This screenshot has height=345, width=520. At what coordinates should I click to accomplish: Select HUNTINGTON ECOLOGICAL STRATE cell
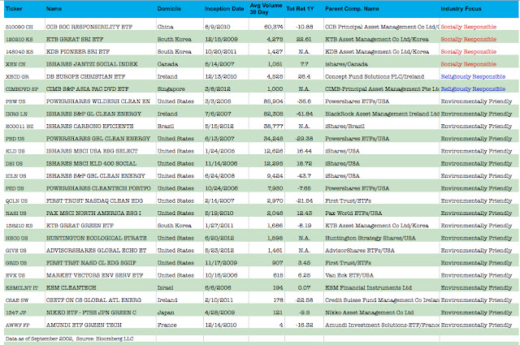[96, 238]
